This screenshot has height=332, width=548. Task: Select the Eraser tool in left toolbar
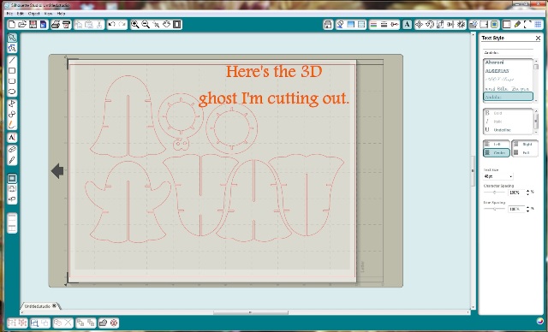tap(12, 149)
